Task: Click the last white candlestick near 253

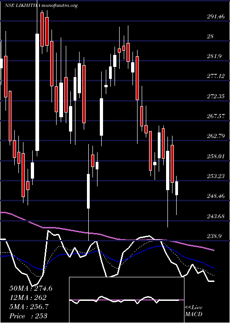Action: click(176, 188)
